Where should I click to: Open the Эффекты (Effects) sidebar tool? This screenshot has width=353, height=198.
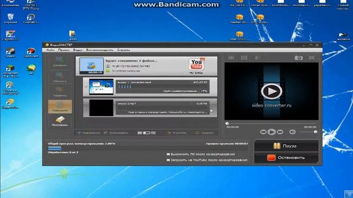[x=60, y=92]
